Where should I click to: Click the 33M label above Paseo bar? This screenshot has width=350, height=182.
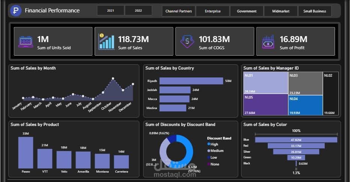point(26,133)
